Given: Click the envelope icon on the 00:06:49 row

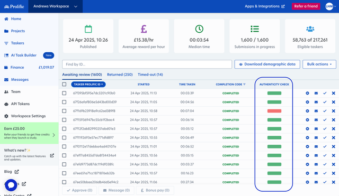Looking at the screenshot, I should [x=316, y=137].
